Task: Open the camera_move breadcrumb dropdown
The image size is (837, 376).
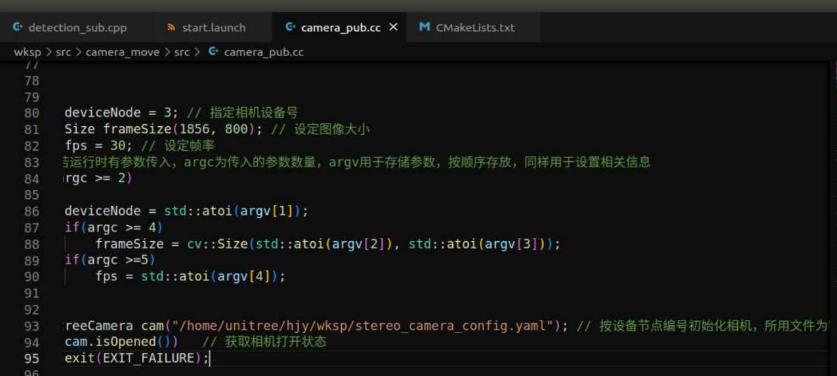Action: 122,52
